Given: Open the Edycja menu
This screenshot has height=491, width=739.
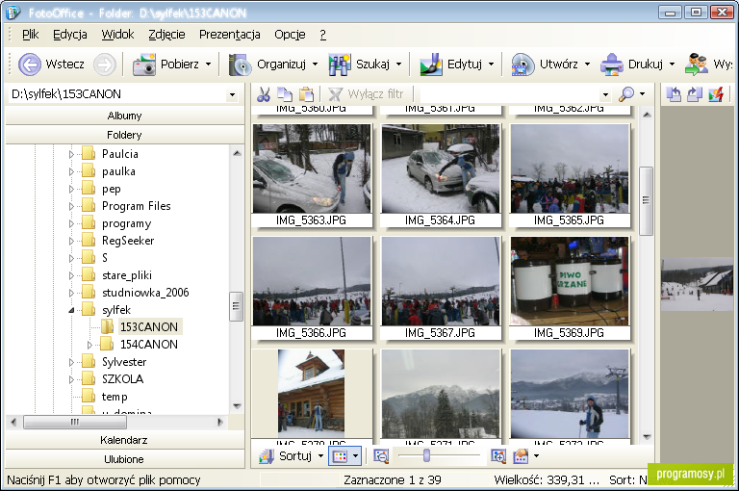Looking at the screenshot, I should point(69,35).
